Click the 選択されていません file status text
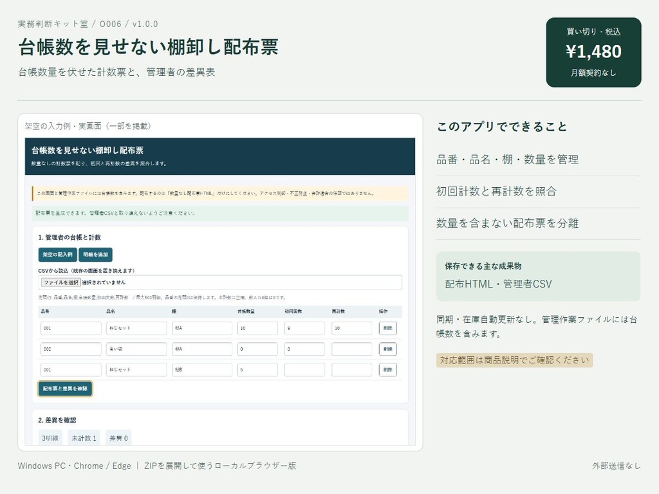The width and height of the screenshot is (659, 494). tap(104, 282)
